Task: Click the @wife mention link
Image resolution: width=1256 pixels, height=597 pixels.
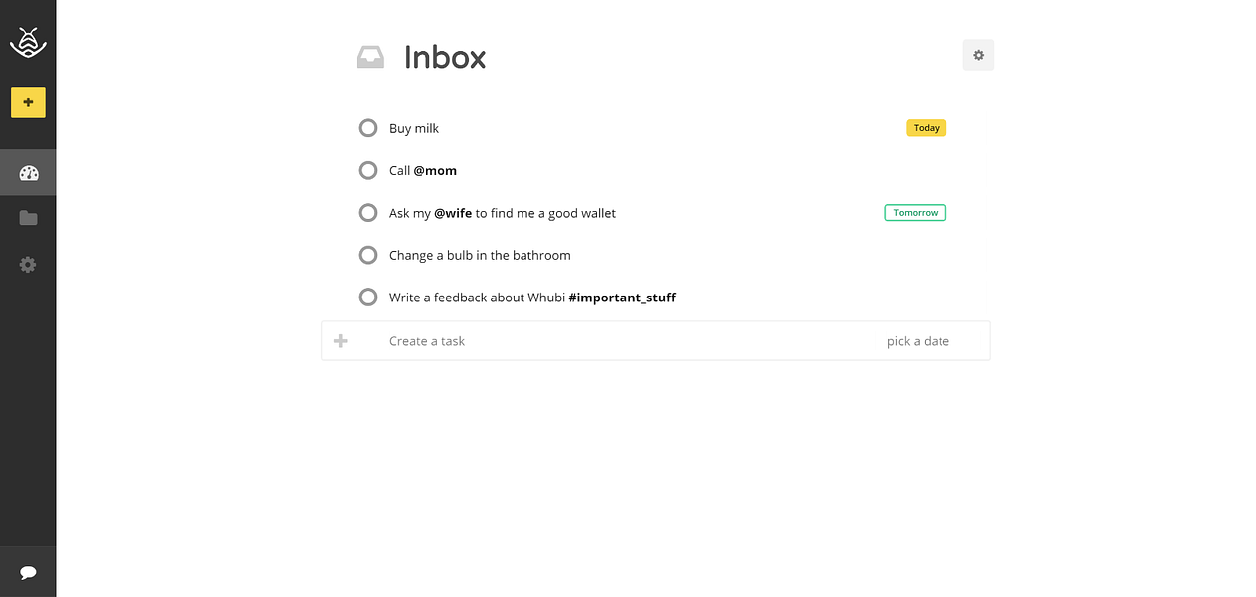Action: pos(453,213)
